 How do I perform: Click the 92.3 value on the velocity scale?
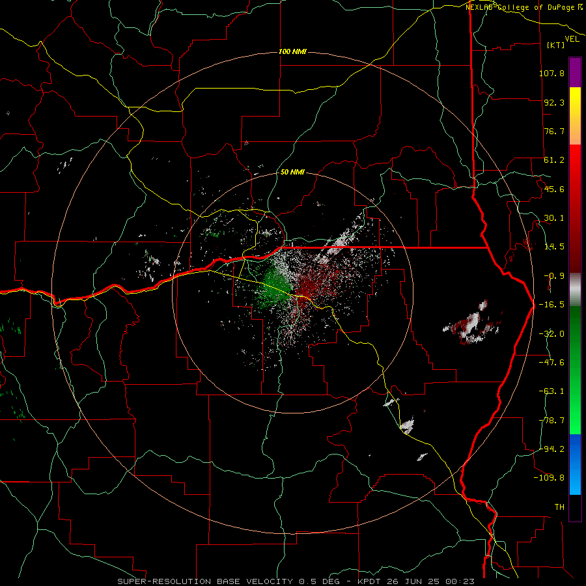[x=554, y=102]
